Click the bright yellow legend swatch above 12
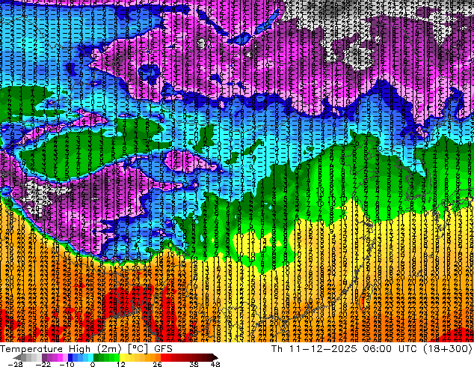474x367 pixels. 122,357
